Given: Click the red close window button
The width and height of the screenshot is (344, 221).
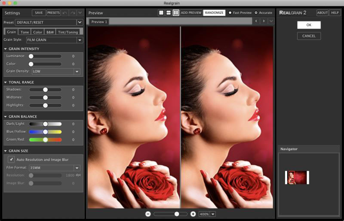Looking at the screenshot, I should click(4, 3).
